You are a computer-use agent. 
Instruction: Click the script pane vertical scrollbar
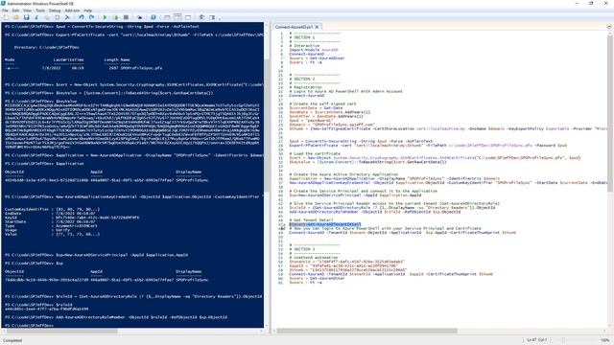610,180
